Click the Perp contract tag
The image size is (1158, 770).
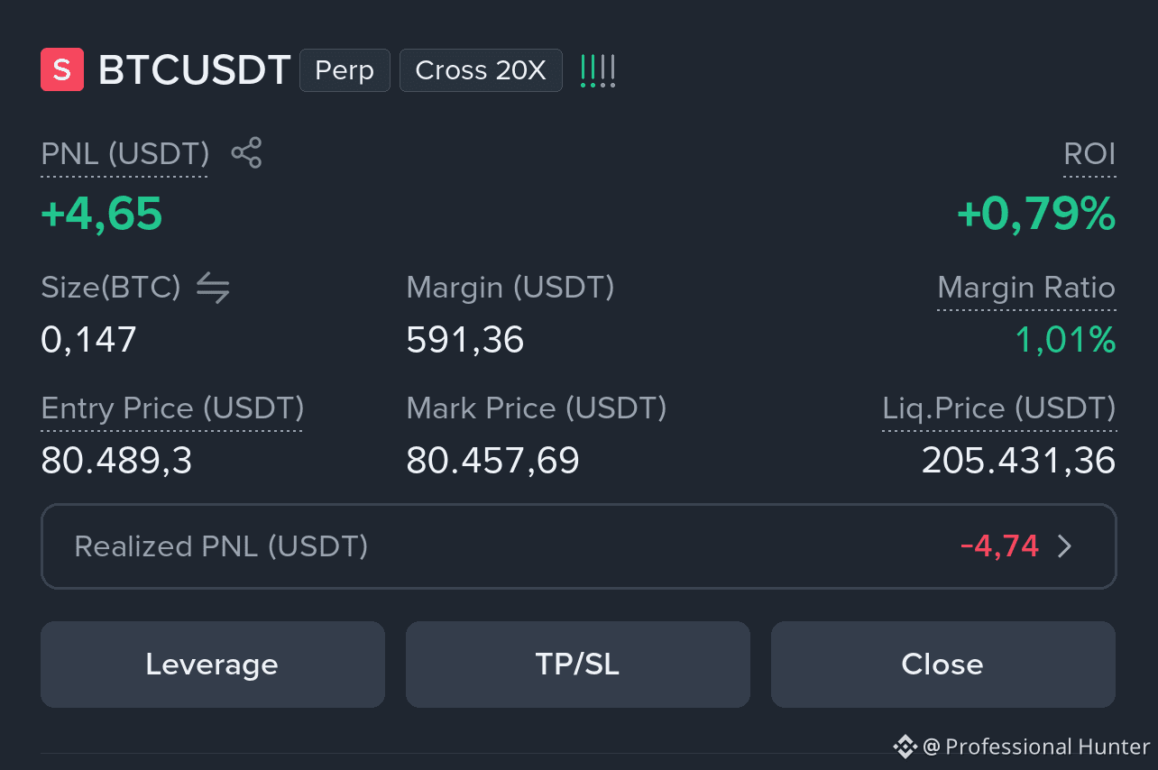(345, 70)
